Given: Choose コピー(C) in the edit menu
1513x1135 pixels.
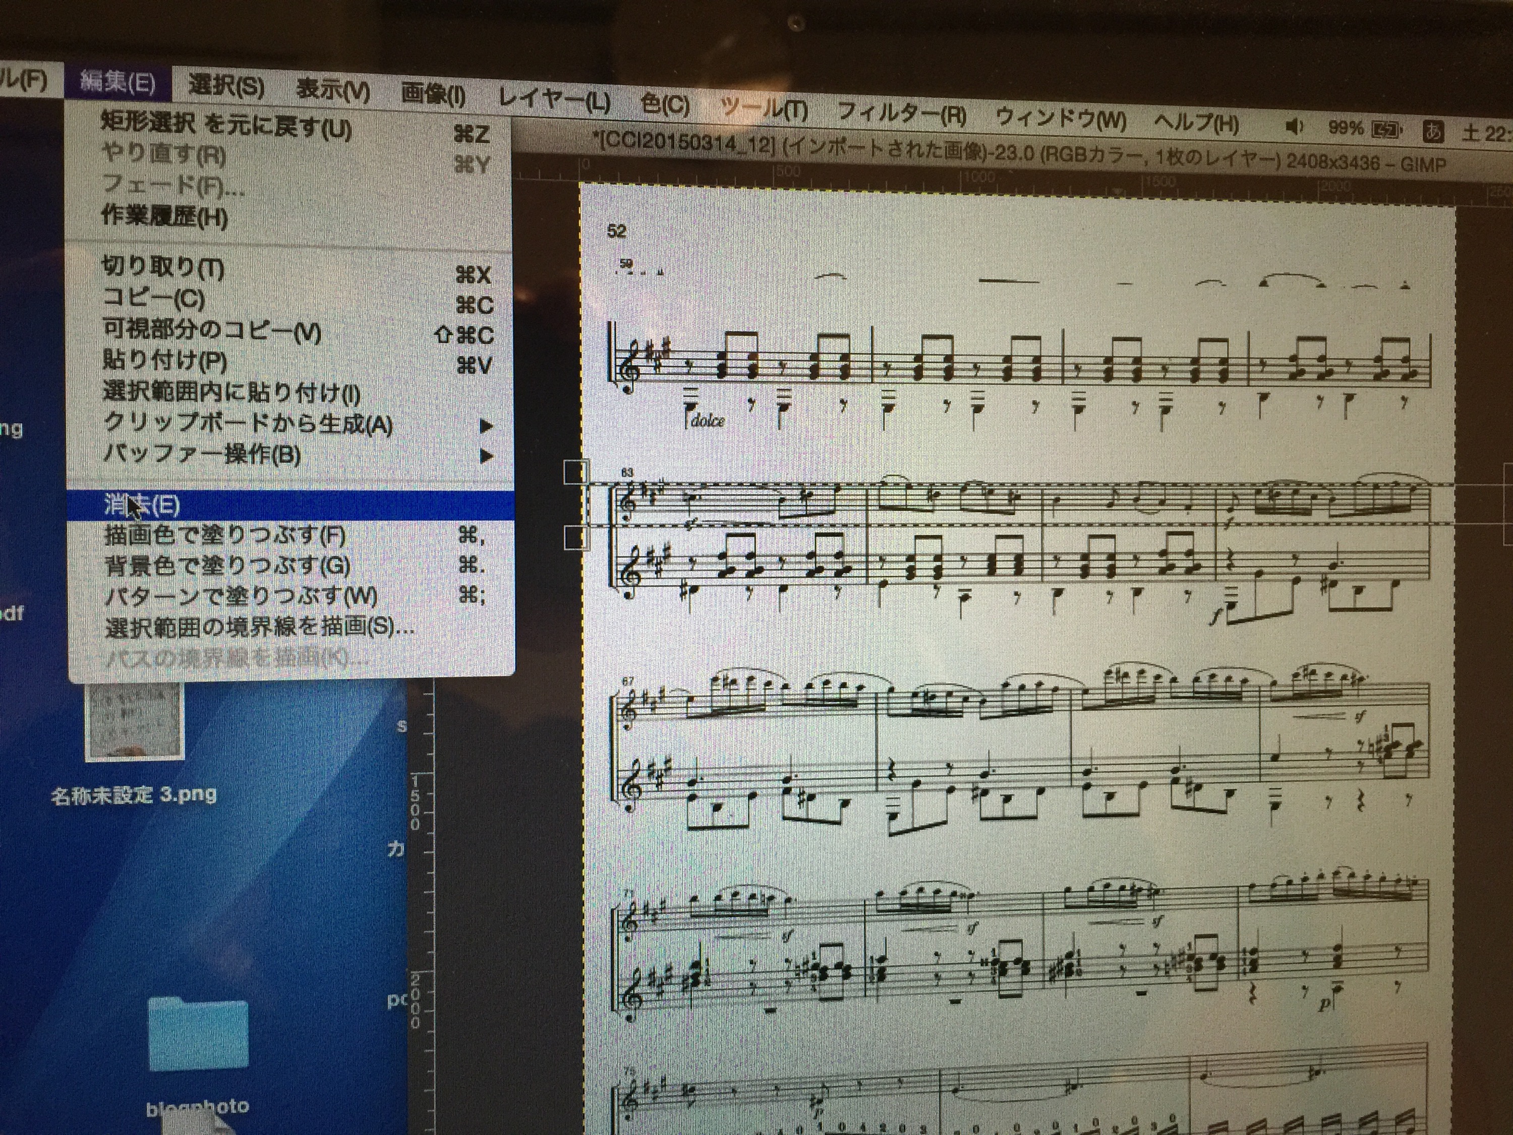Looking at the screenshot, I should [x=153, y=298].
